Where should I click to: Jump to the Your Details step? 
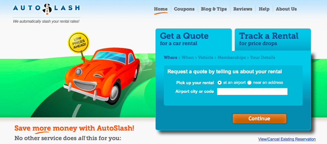tap(263, 57)
